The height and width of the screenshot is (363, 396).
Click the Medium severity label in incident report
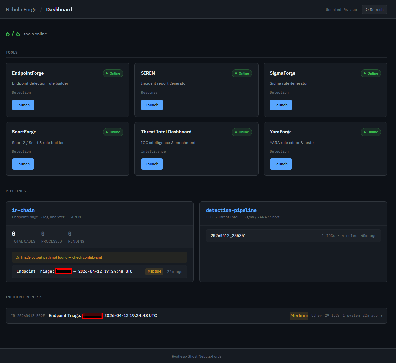coord(299,316)
